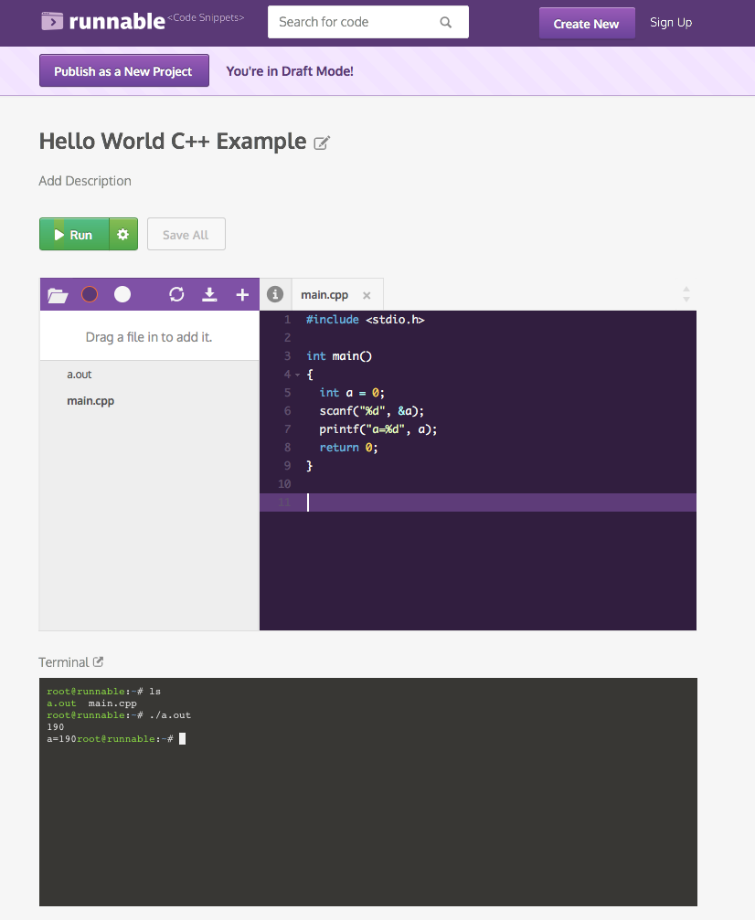
Task: Click the Search for code field
Action: [368, 22]
